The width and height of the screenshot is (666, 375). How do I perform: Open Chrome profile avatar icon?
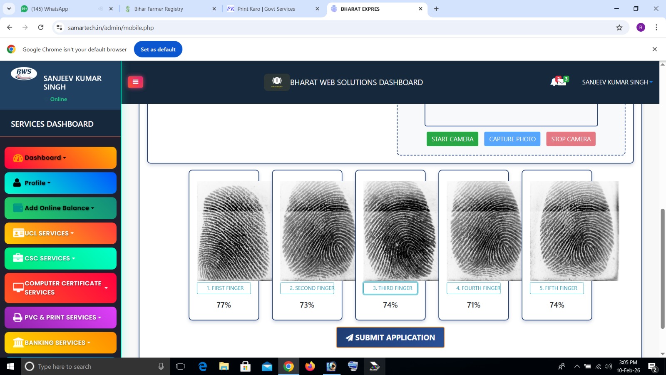click(x=641, y=27)
